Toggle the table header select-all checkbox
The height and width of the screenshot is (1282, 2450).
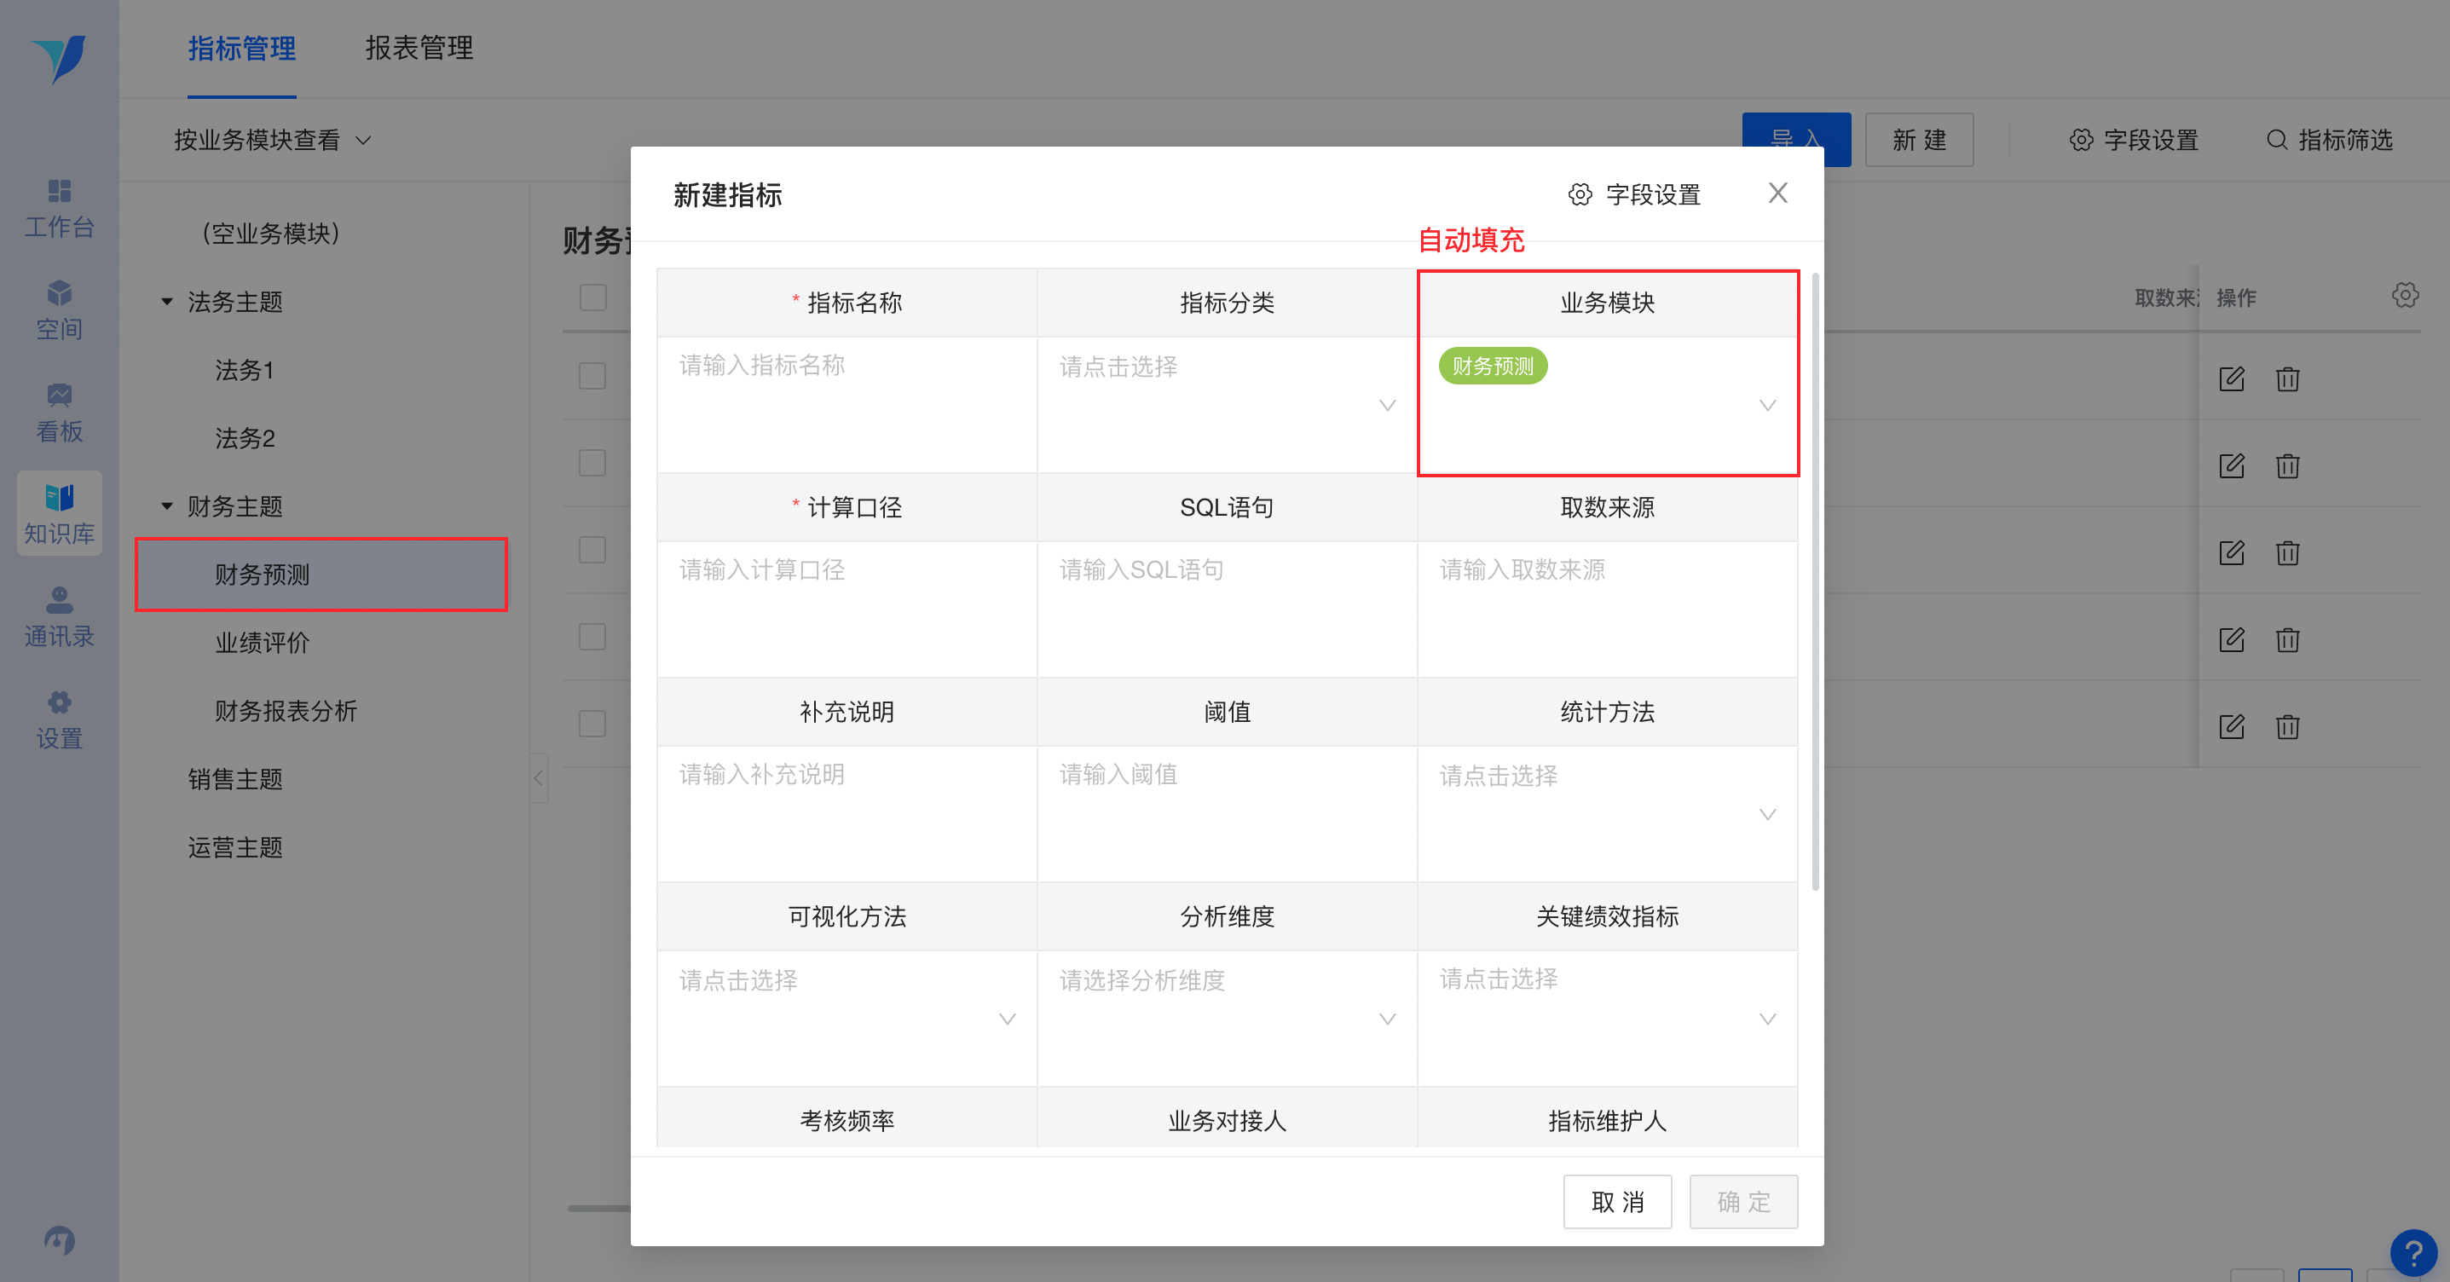click(x=592, y=297)
